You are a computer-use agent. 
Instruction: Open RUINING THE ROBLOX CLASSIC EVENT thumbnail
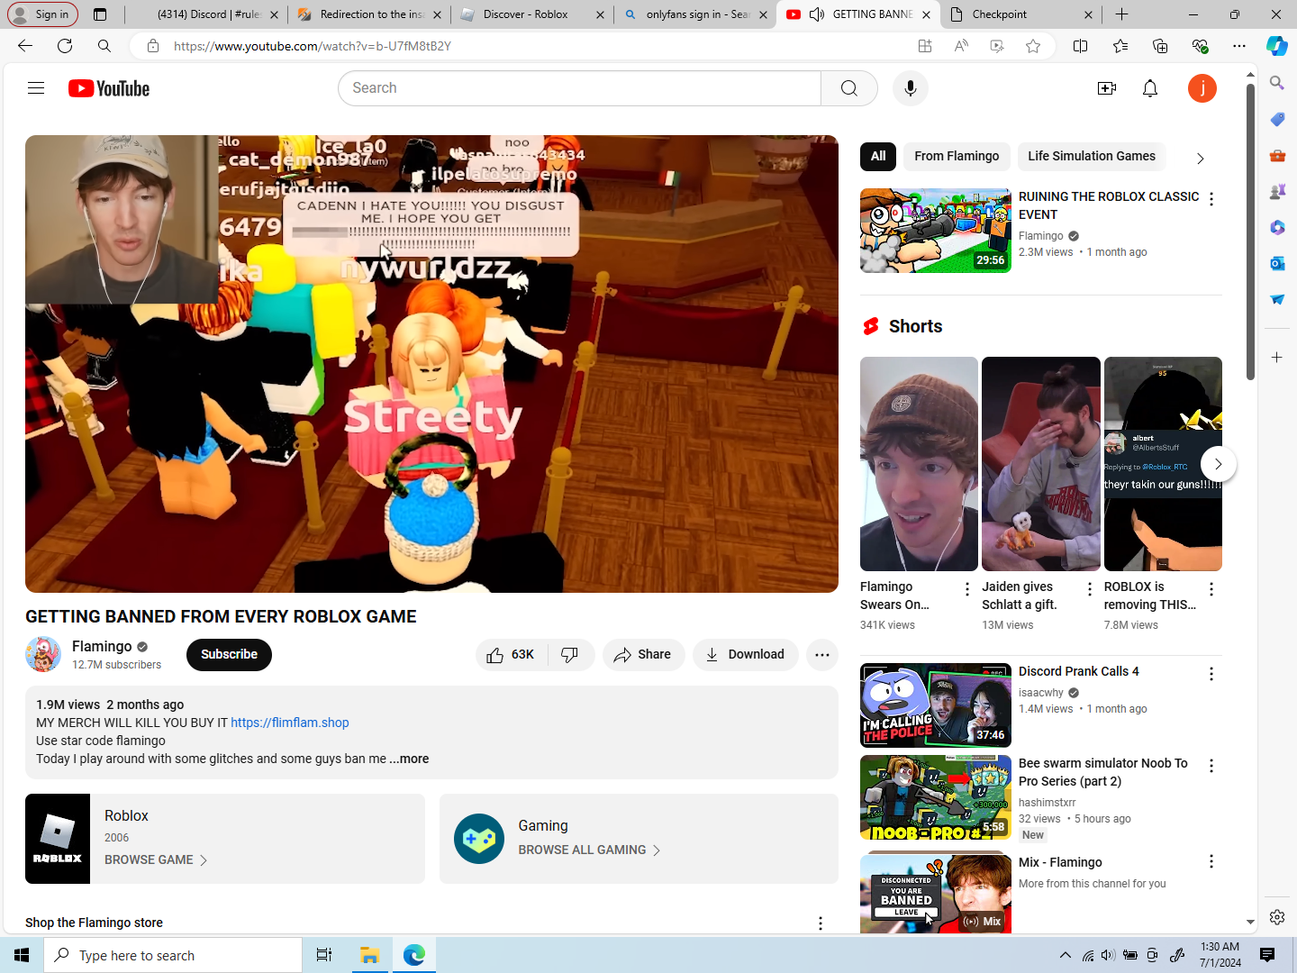click(x=936, y=231)
